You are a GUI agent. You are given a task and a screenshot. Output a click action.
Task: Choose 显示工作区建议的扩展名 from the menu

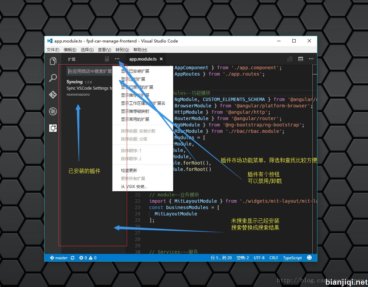pos(143,103)
